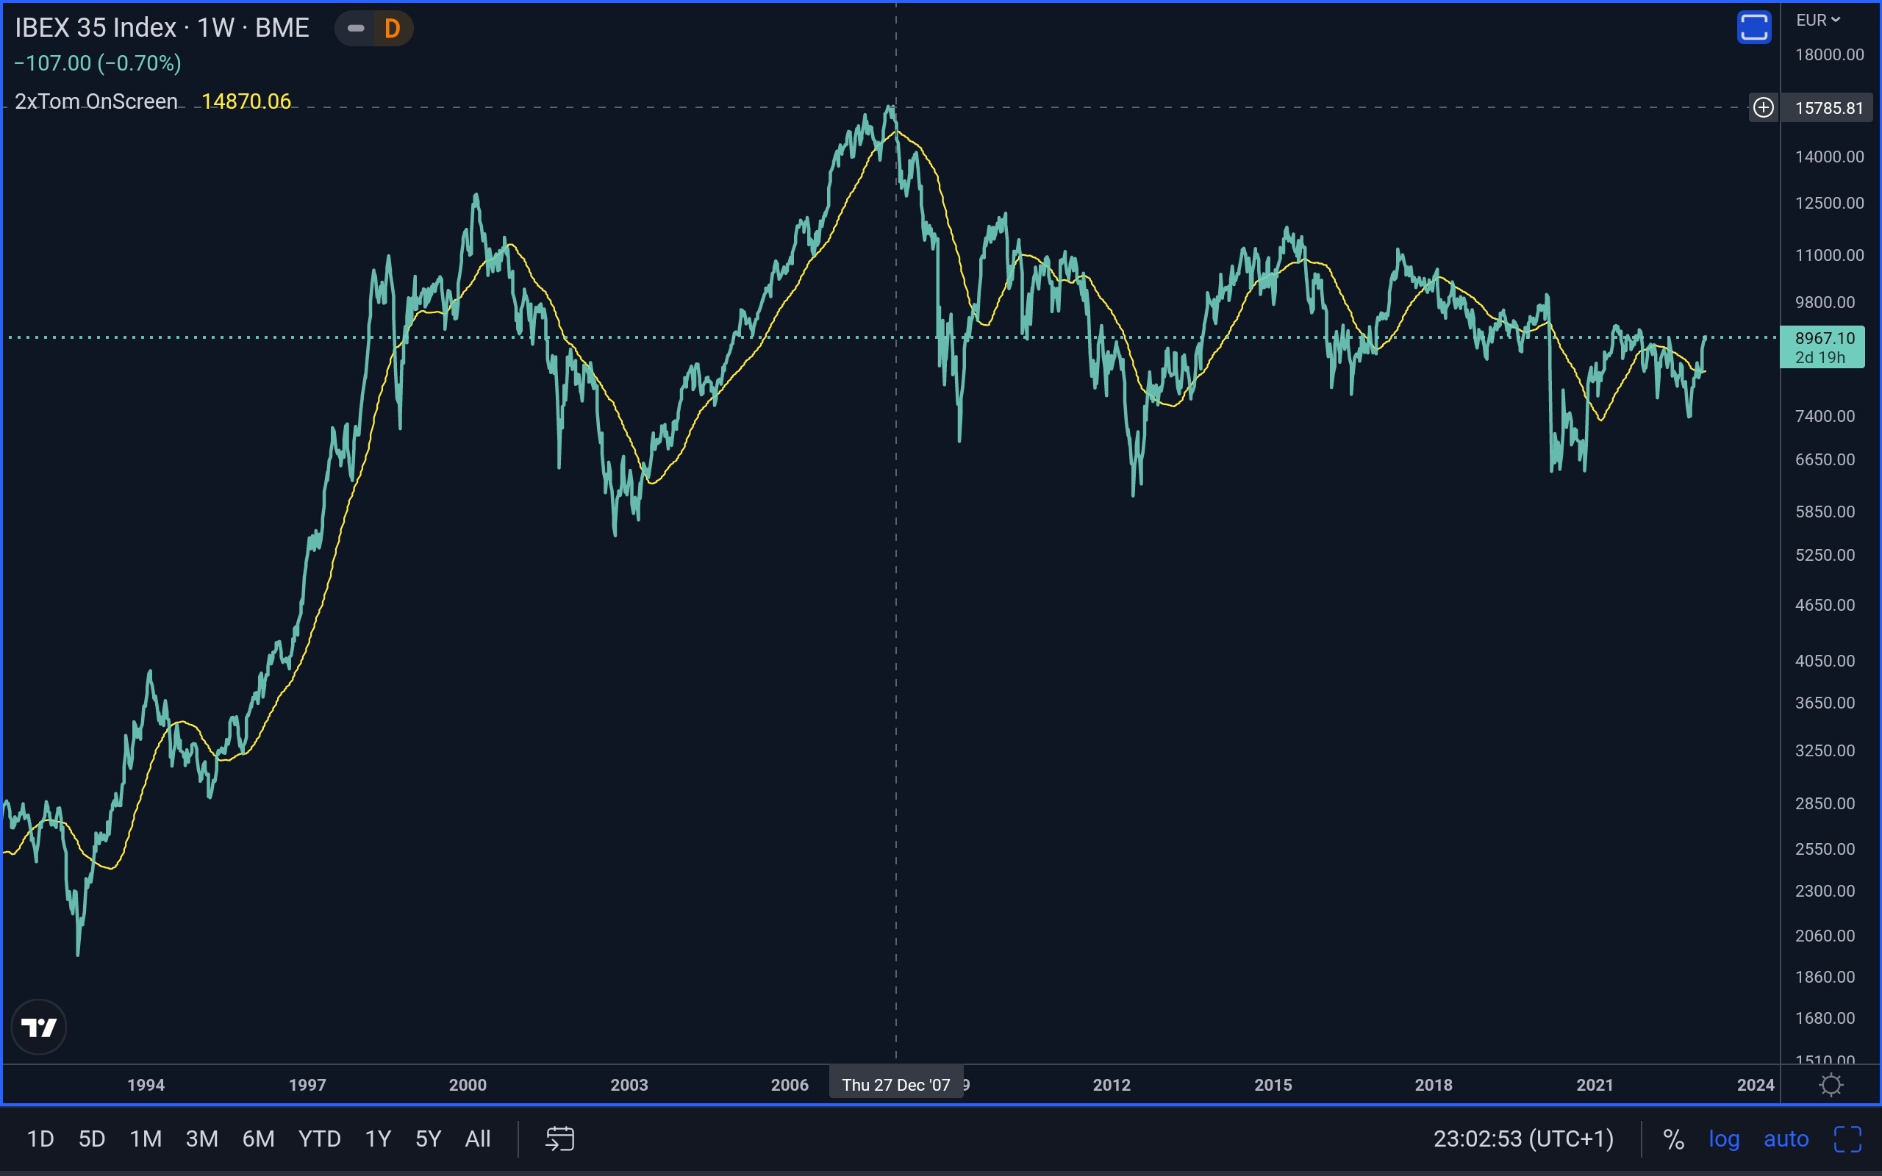Image resolution: width=1882 pixels, height=1176 pixels.
Task: Click the blue snapshot rectangle icon
Action: coord(1753,28)
